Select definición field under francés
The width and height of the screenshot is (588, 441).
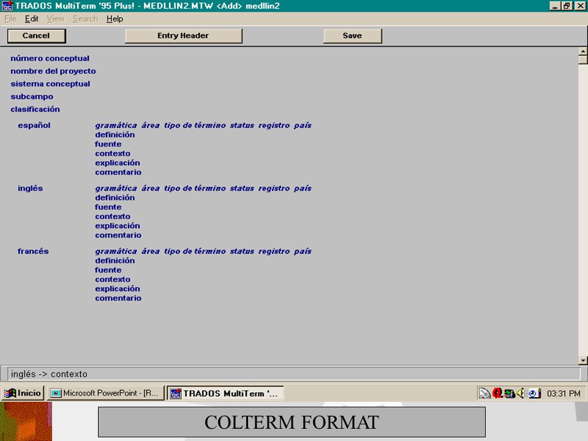115,261
